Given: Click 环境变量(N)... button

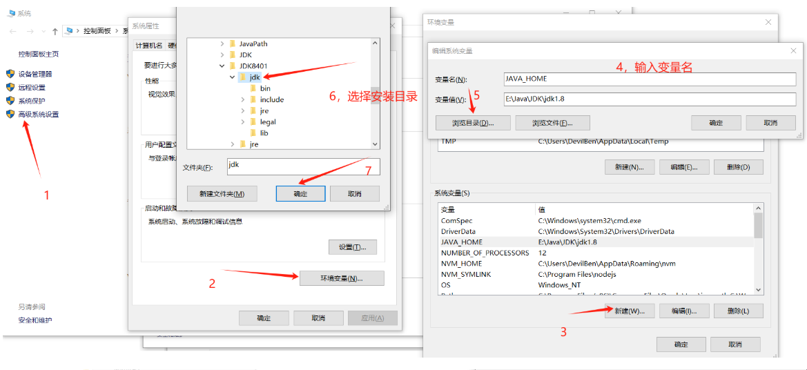Looking at the screenshot, I should click(342, 278).
